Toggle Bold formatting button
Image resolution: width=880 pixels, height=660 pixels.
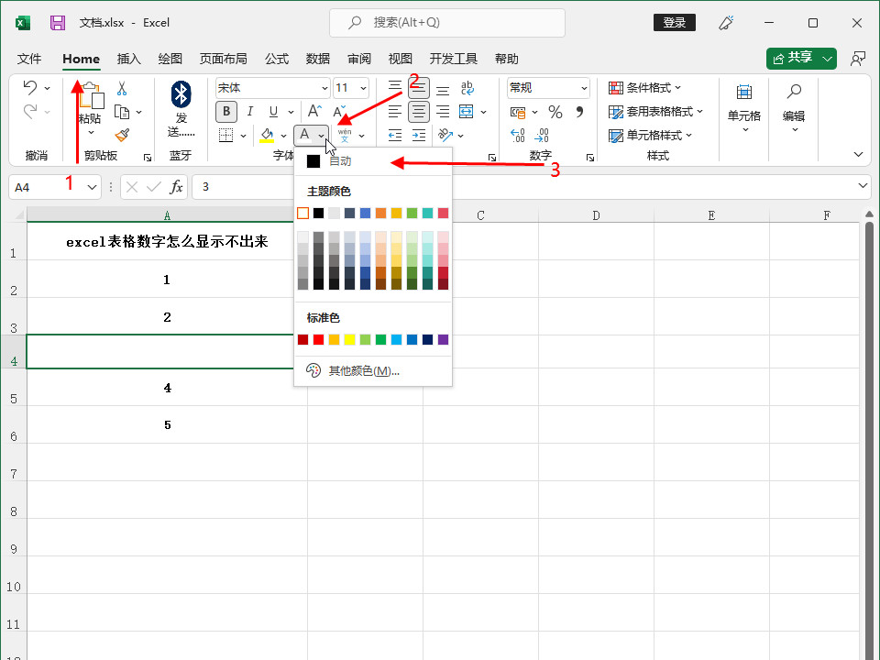tap(226, 111)
